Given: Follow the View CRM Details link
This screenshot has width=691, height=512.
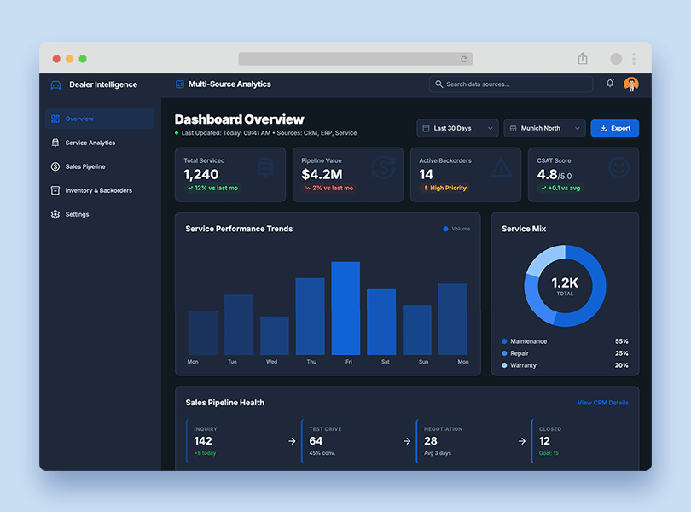Looking at the screenshot, I should click(602, 403).
